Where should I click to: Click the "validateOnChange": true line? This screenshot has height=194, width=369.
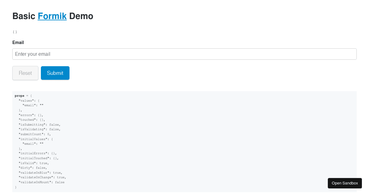point(42,177)
